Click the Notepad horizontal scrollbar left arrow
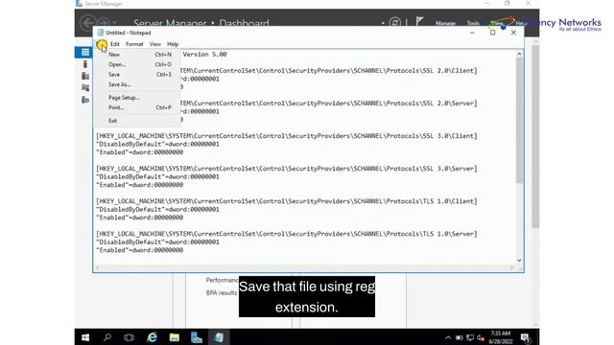 98,267
